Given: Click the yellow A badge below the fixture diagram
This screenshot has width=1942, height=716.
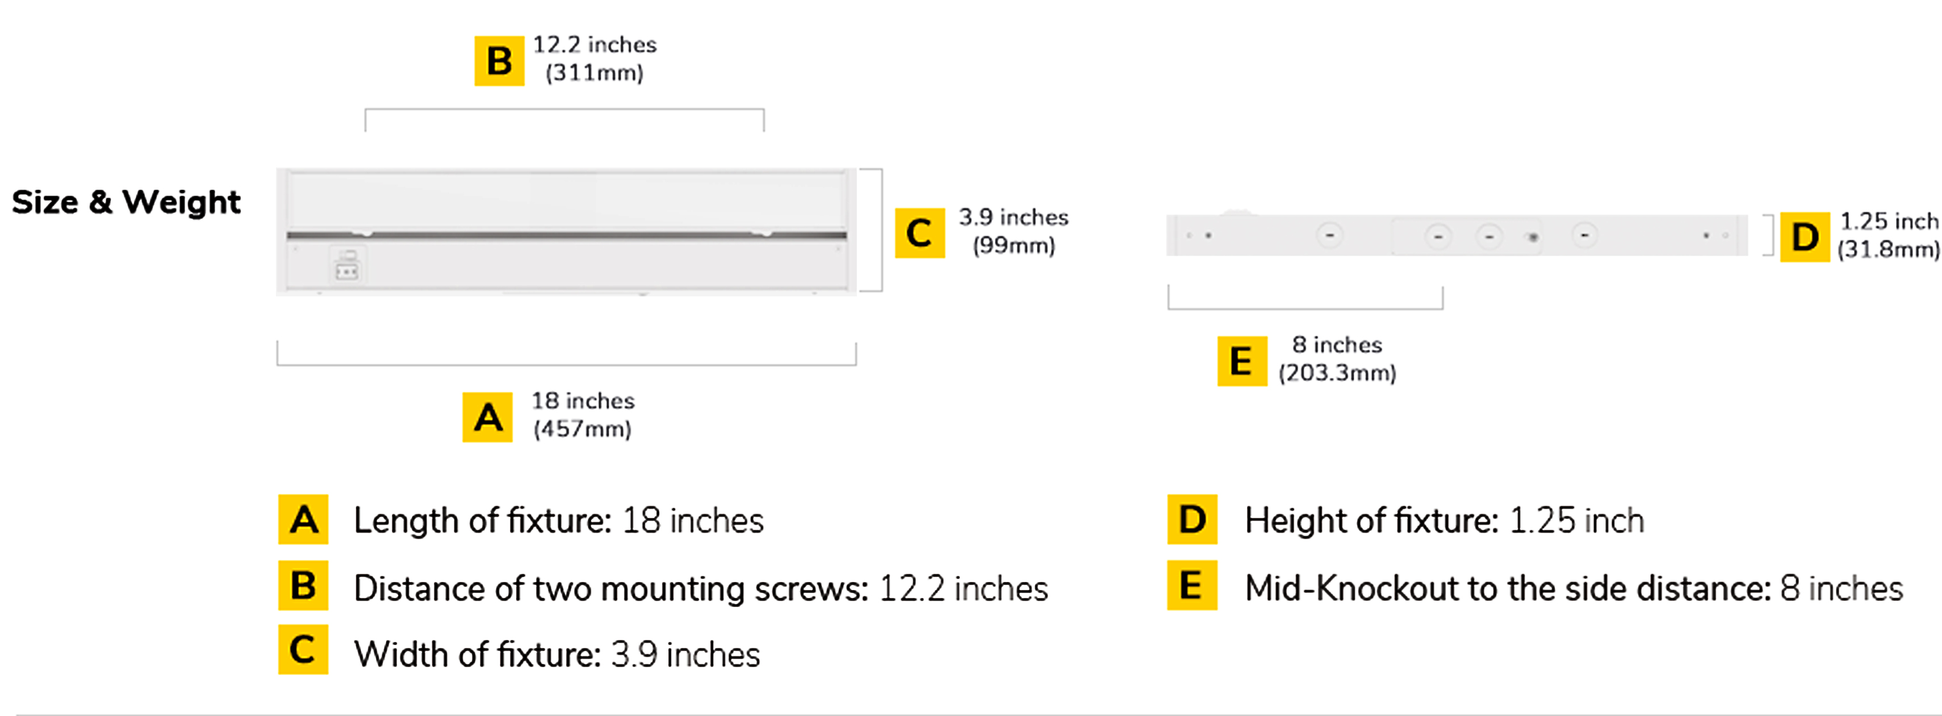Looking at the screenshot, I should tap(488, 417).
